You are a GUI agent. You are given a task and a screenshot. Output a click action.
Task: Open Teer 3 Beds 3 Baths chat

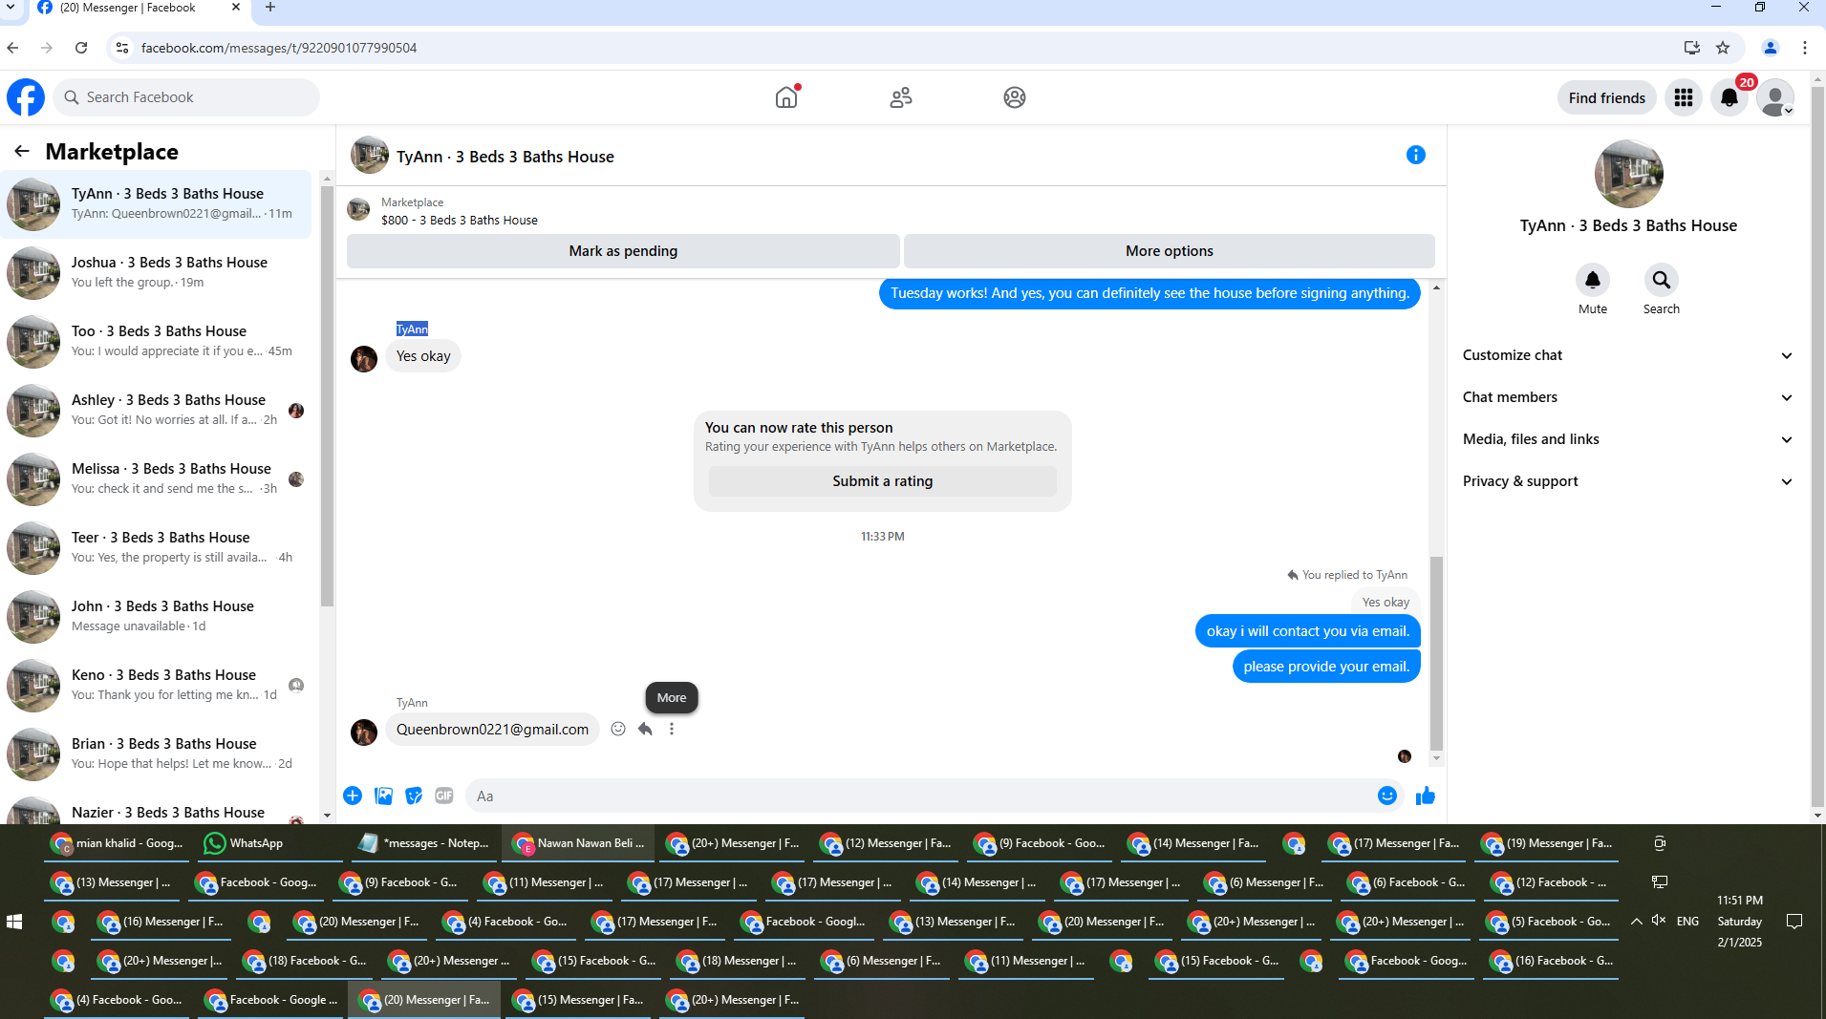[x=158, y=547]
